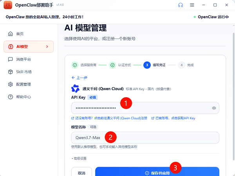Open the 消息平台 sidebar menu item
This screenshot has height=176, width=235.
29,59
